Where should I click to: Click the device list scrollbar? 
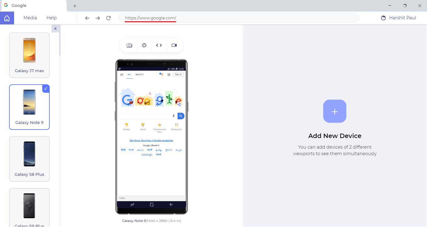(60, 40)
